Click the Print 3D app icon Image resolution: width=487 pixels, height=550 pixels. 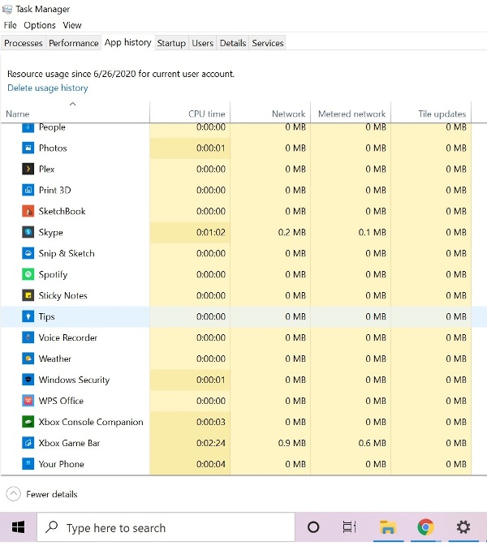28,190
